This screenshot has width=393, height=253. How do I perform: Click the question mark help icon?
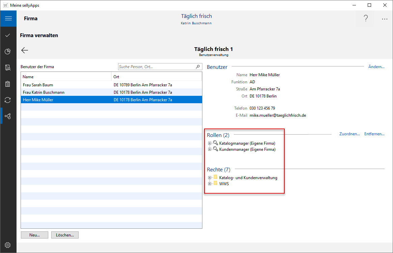pos(366,19)
